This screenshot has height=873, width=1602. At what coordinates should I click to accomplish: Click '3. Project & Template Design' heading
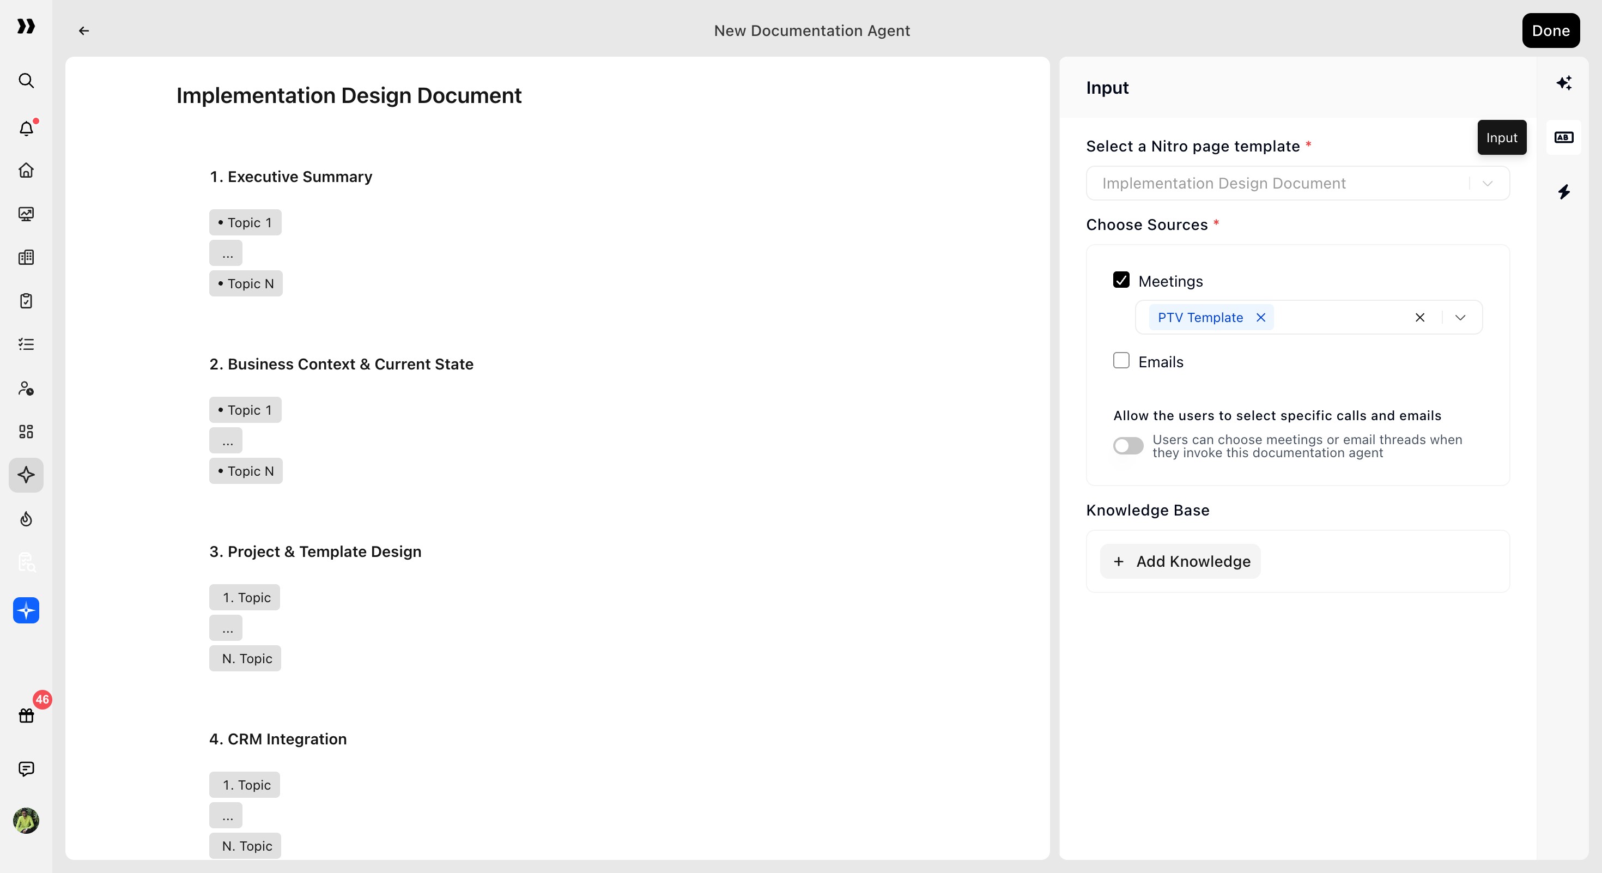[315, 552]
